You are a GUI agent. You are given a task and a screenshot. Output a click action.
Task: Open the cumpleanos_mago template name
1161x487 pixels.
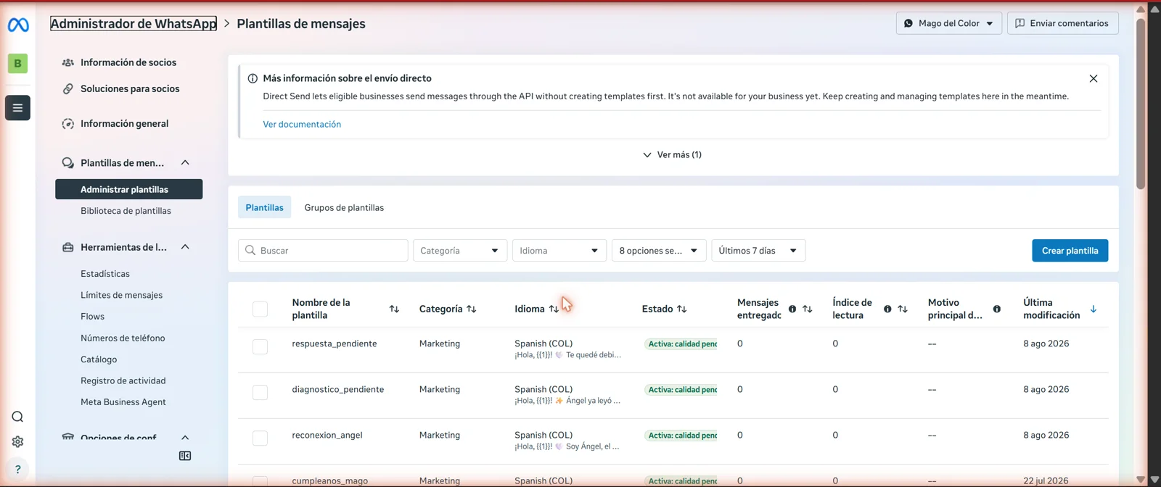pos(330,480)
